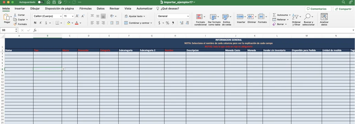The height and width of the screenshot is (124, 355).
Task: Click Ajustar texto button
Action: 135,16
